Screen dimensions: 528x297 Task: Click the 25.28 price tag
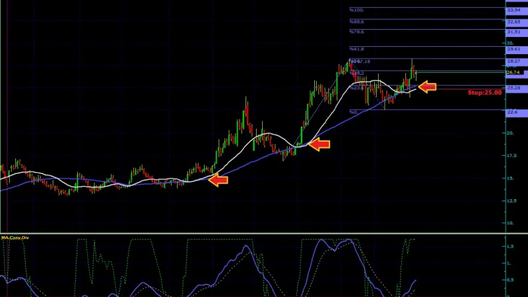click(514, 88)
